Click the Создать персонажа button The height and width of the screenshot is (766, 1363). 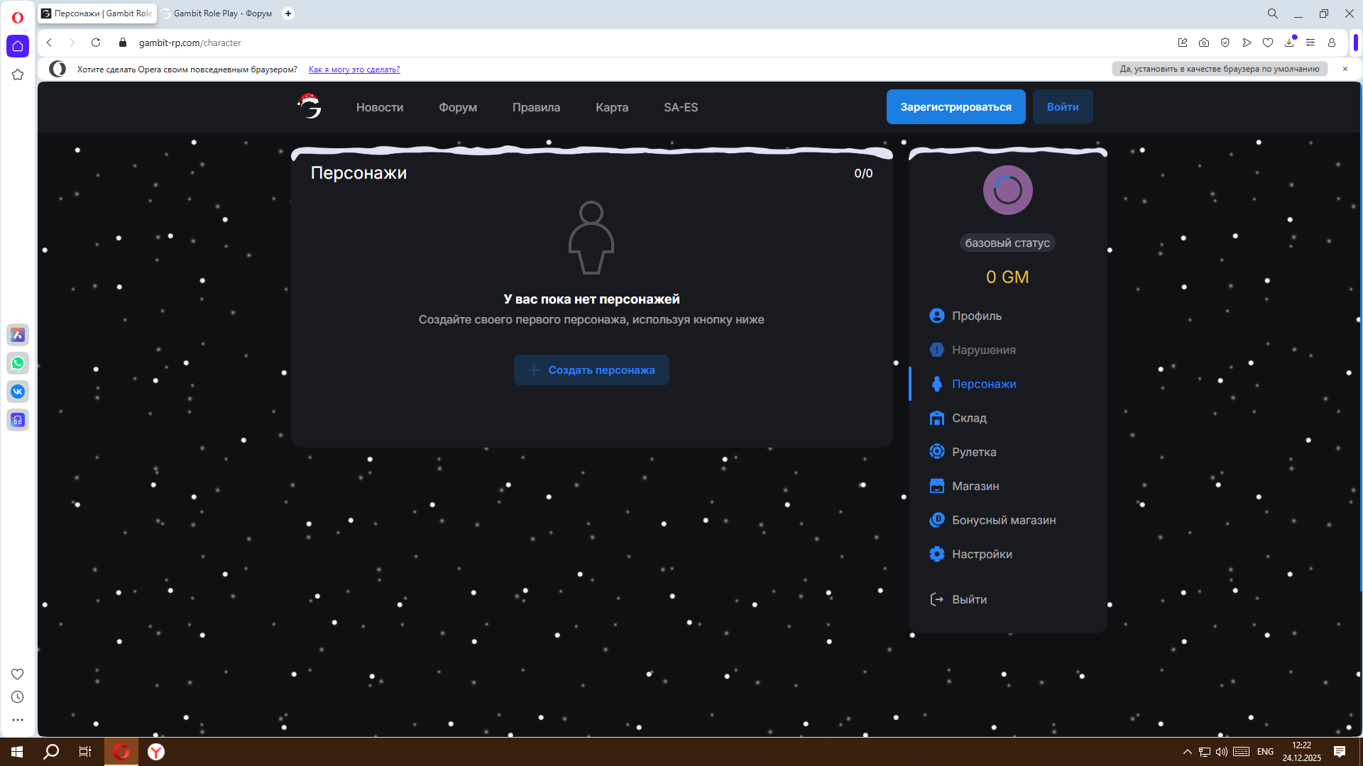click(591, 370)
